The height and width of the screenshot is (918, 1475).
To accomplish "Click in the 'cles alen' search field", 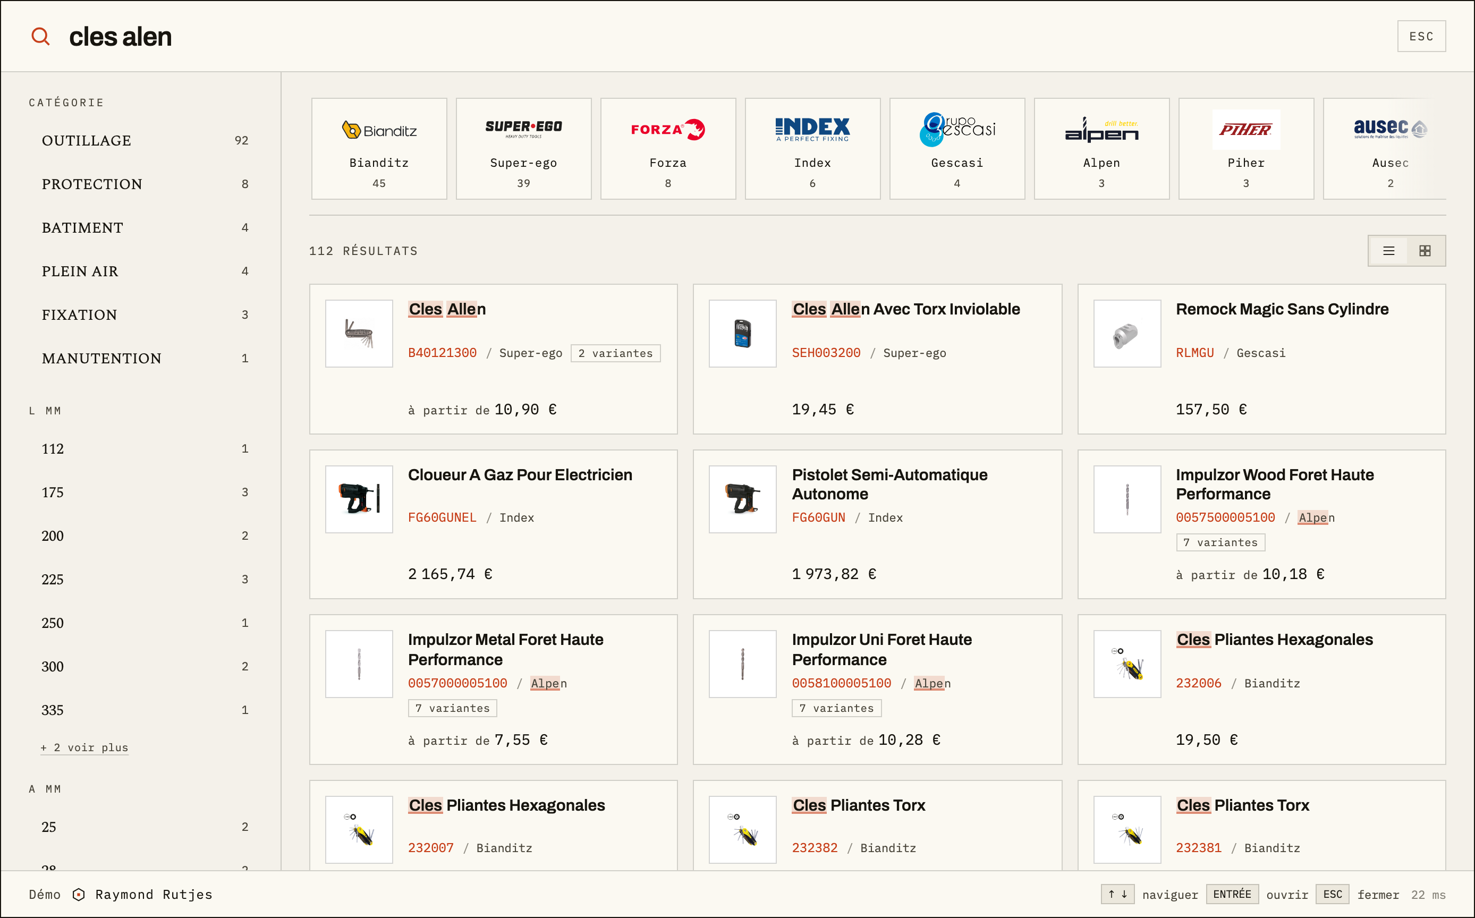I will click(x=723, y=37).
